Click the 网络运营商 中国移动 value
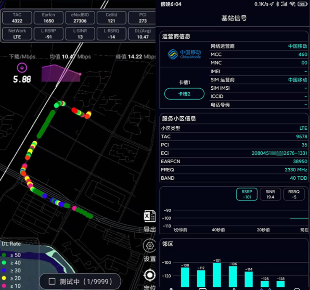 coord(297,46)
